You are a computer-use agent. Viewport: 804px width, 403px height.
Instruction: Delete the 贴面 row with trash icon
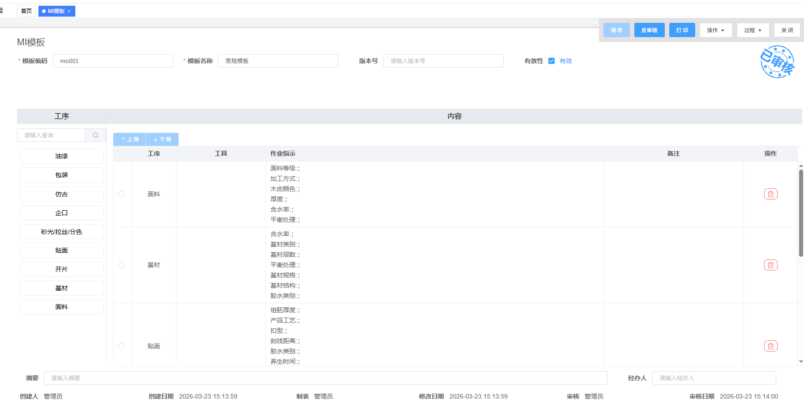[770, 346]
